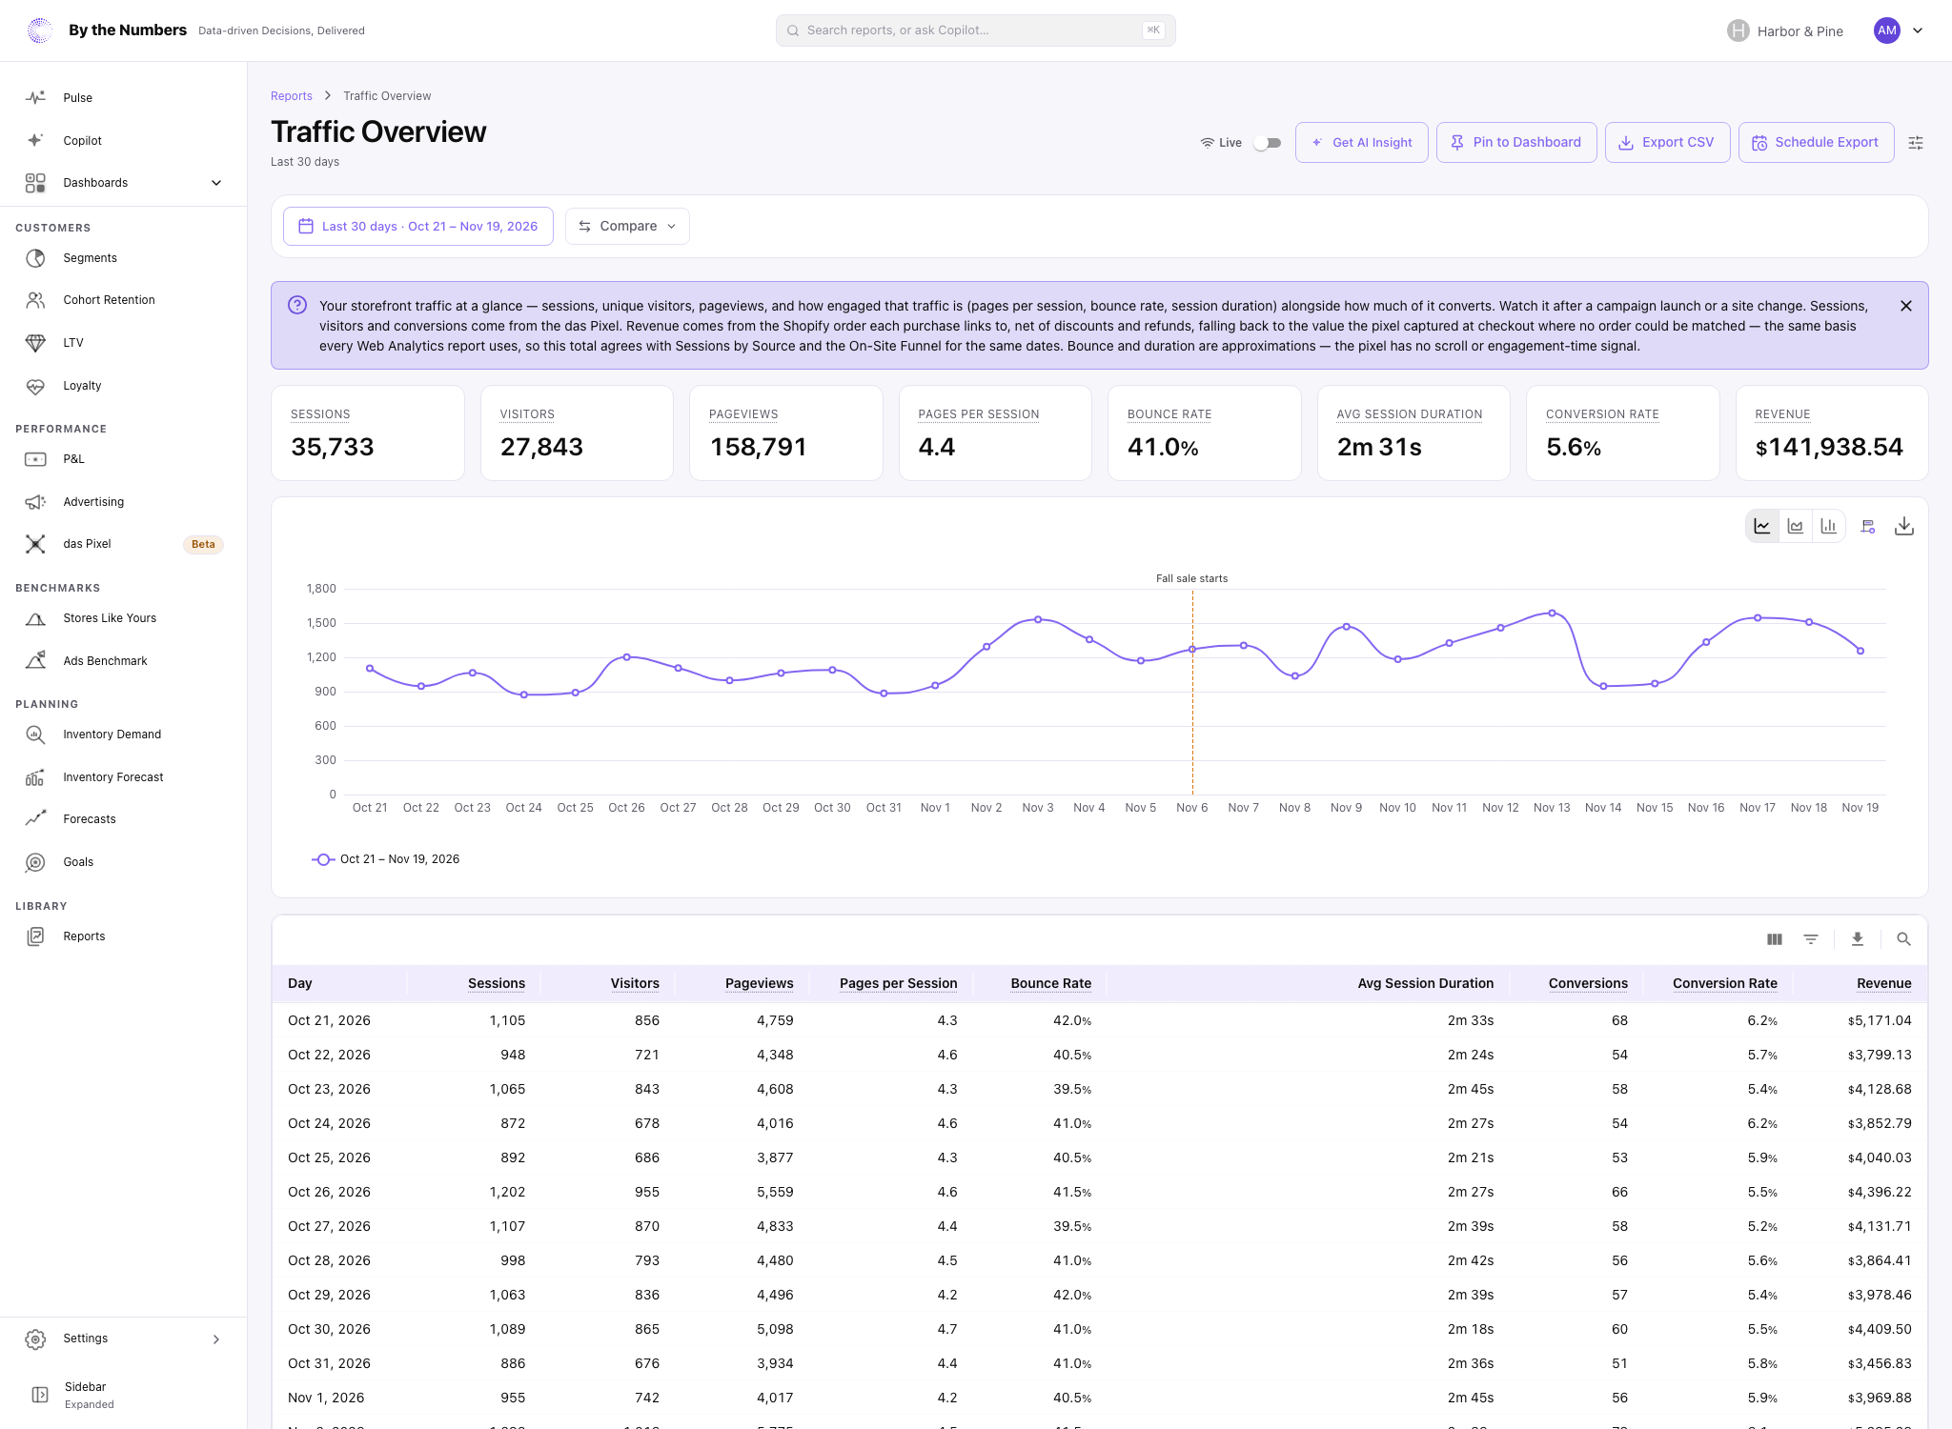Screen dimensions: 1952x1429
Task: Click the LTV diamond icon
Action: [35, 343]
